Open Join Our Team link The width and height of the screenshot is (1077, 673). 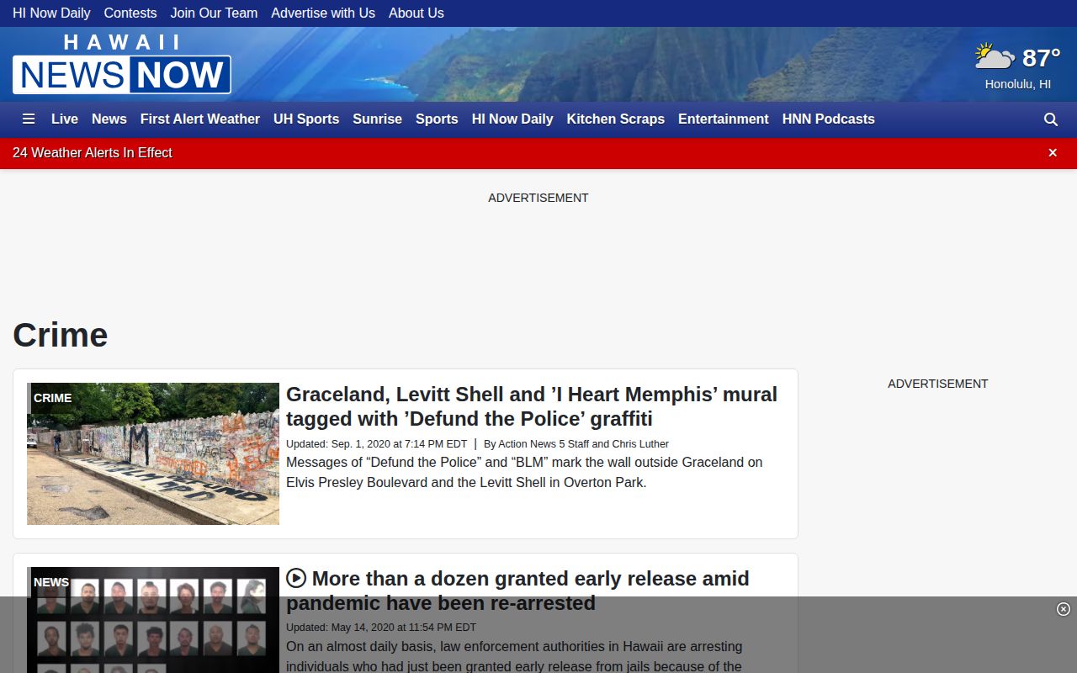pyautogui.click(x=214, y=13)
